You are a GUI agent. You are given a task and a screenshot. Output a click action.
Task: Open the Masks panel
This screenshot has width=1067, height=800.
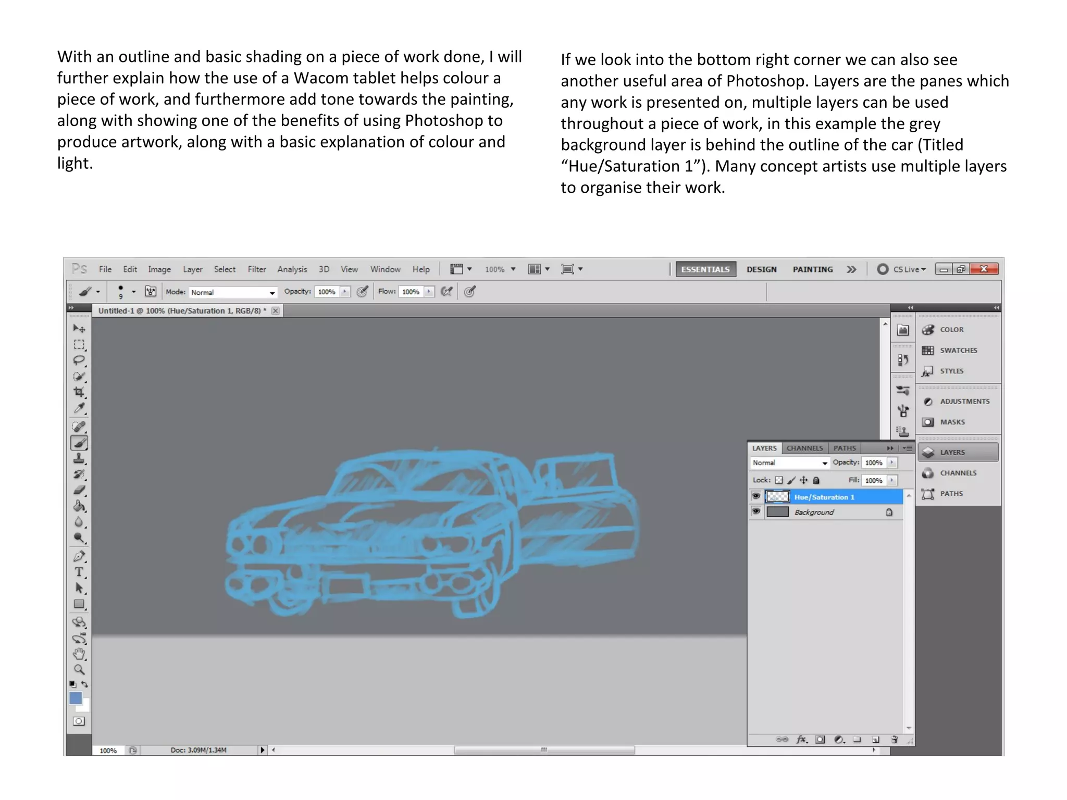coord(958,422)
